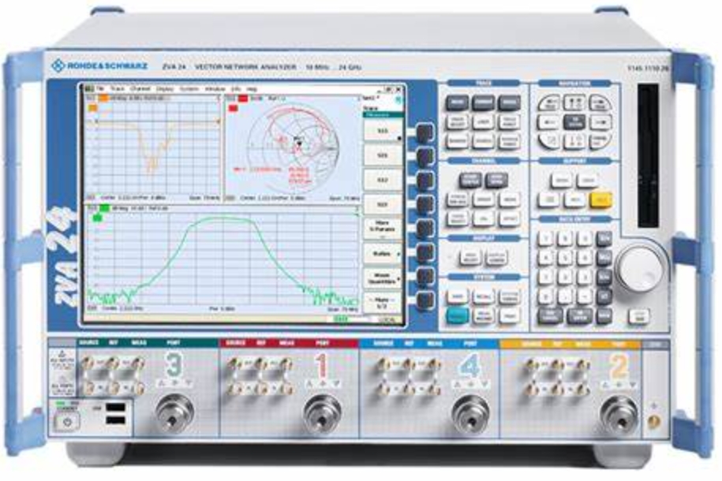This screenshot has height=481, width=722.
Task: Push the up arrow navigation key
Action: (574, 103)
